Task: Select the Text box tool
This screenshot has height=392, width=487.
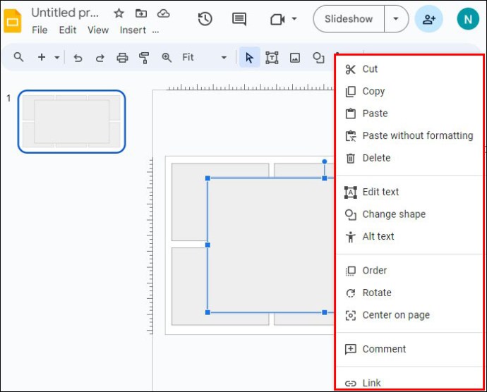Action: click(x=272, y=58)
